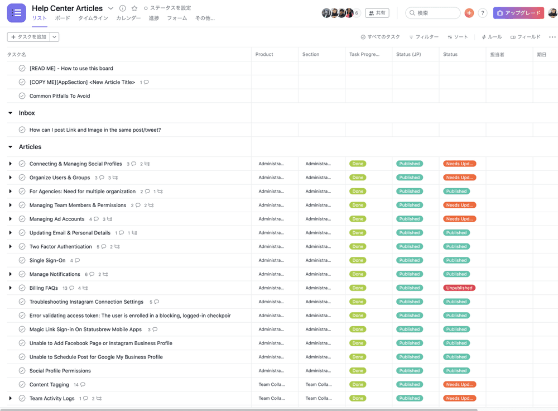This screenshot has width=558, height=411.
Task: Open dropdown arrow beside Add Task button
Action: pyautogui.click(x=54, y=37)
